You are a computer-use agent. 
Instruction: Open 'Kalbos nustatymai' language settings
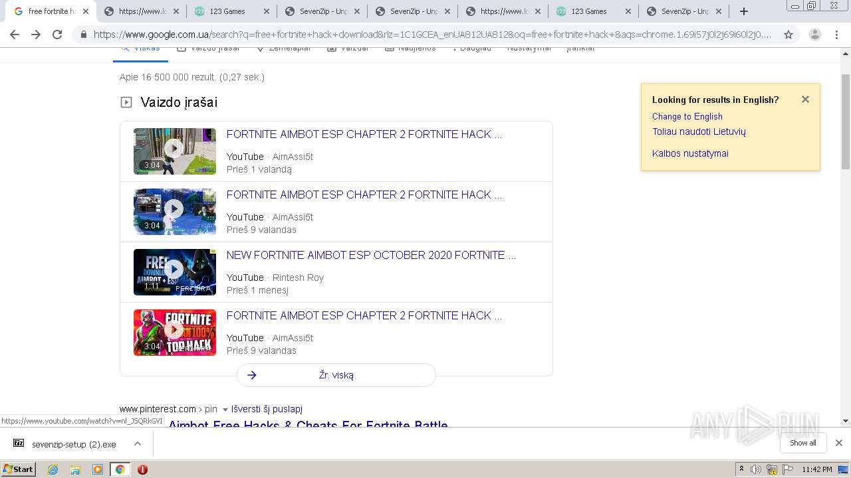point(690,153)
